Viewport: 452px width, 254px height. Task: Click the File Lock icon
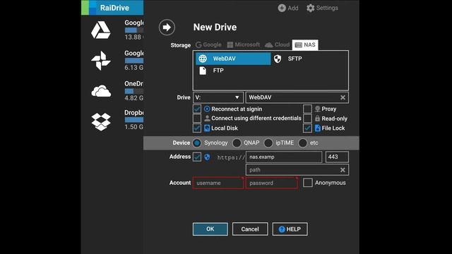click(317, 128)
